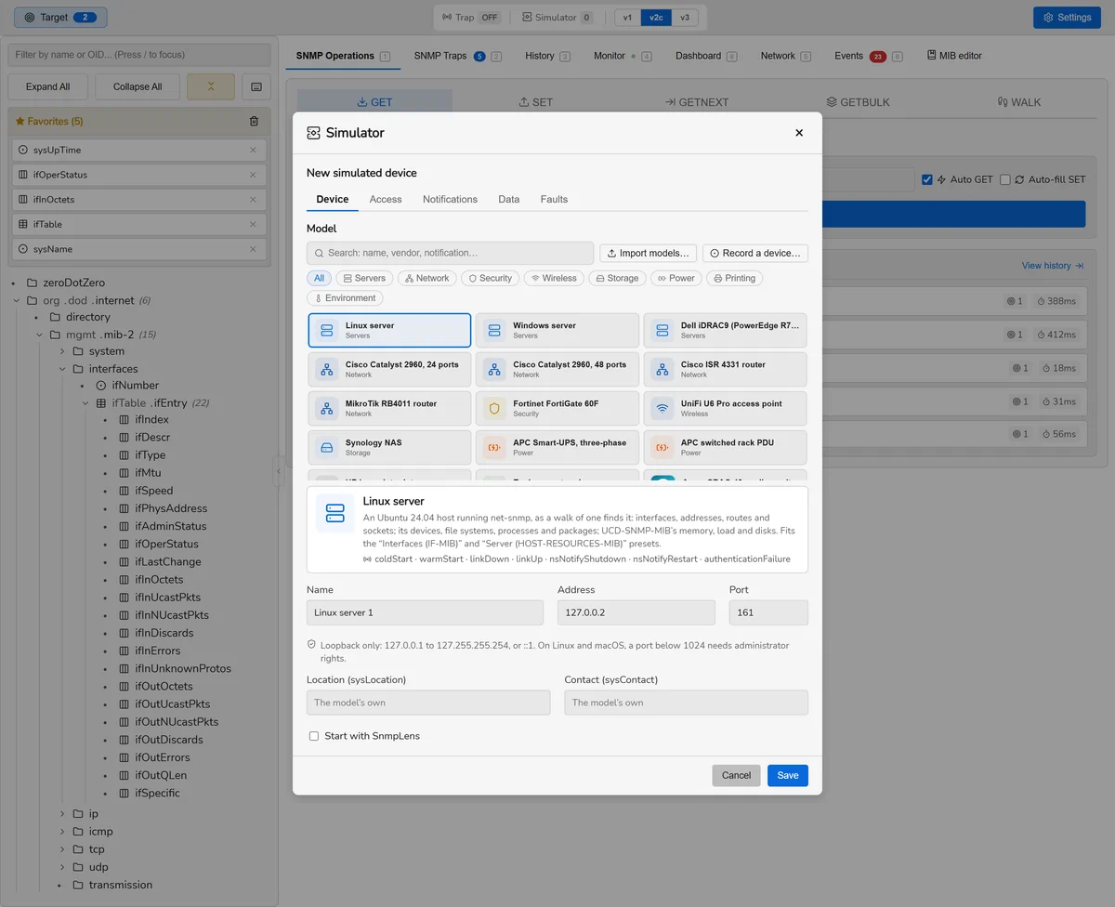This screenshot has height=907, width=1115.
Task: Click the yellow collapse-arrows button
Action: (x=211, y=86)
